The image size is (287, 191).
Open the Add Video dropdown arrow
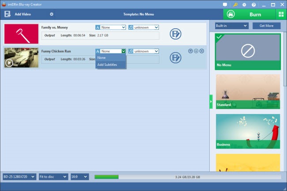pos(52,14)
